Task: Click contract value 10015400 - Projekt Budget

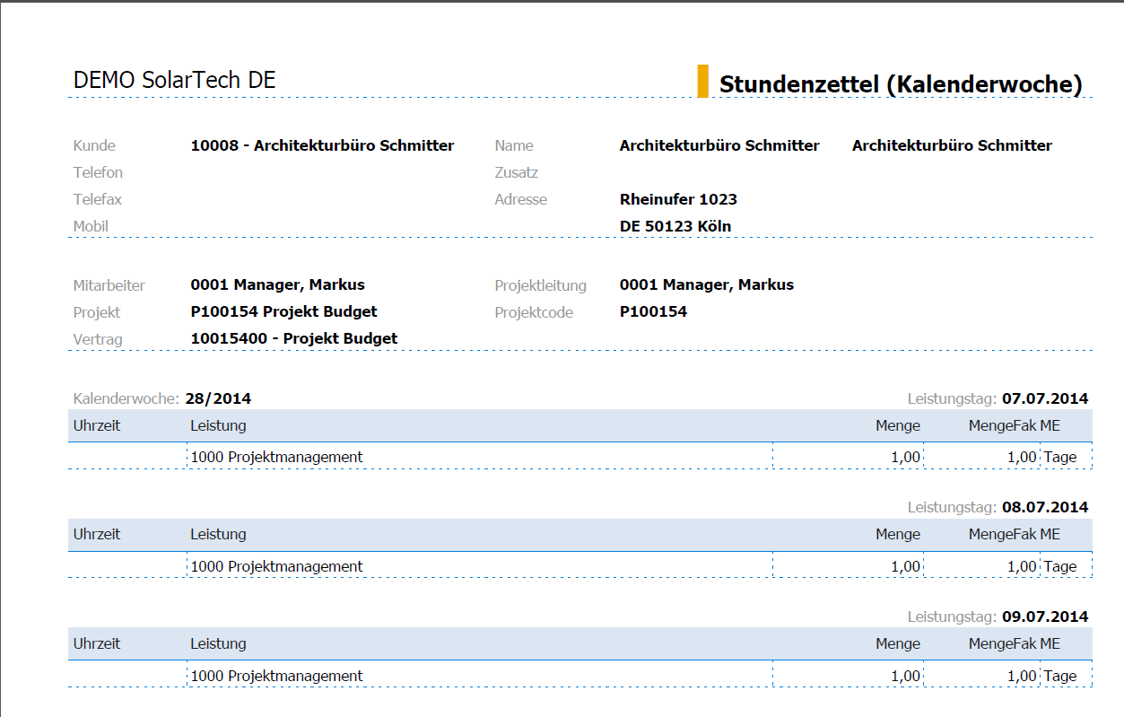Action: click(x=294, y=338)
